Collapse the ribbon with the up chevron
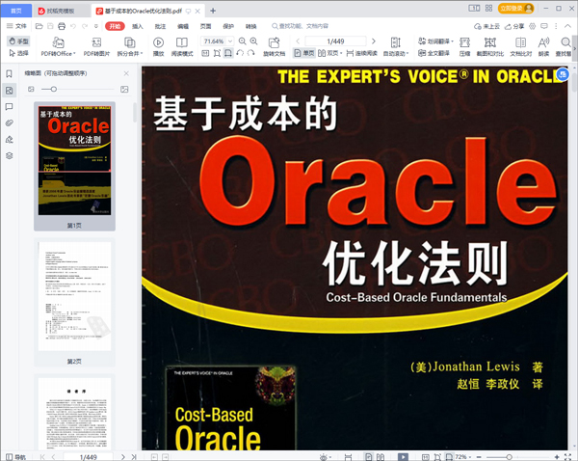Viewport: 578px width, 461px height. (x=568, y=26)
